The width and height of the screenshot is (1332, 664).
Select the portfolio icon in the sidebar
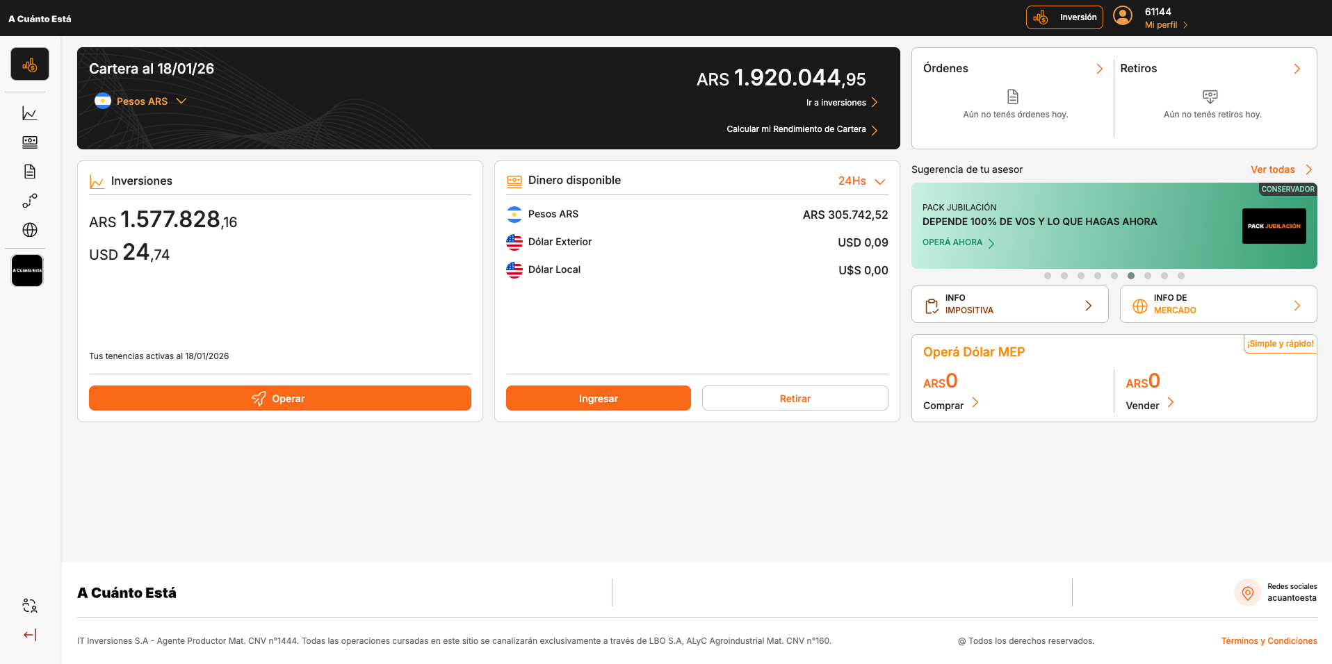[29, 63]
